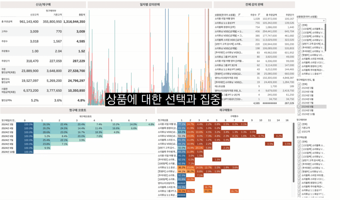Click the 77.1% cell in 재구매횟수 heatmap

182,124
